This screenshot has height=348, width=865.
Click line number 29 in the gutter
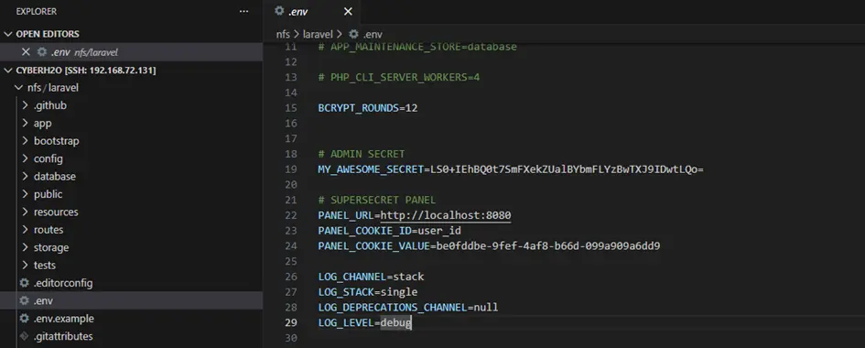(291, 322)
